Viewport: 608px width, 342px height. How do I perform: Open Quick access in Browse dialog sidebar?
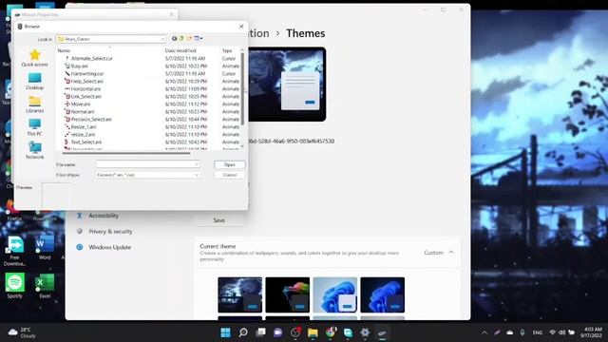(x=34, y=58)
